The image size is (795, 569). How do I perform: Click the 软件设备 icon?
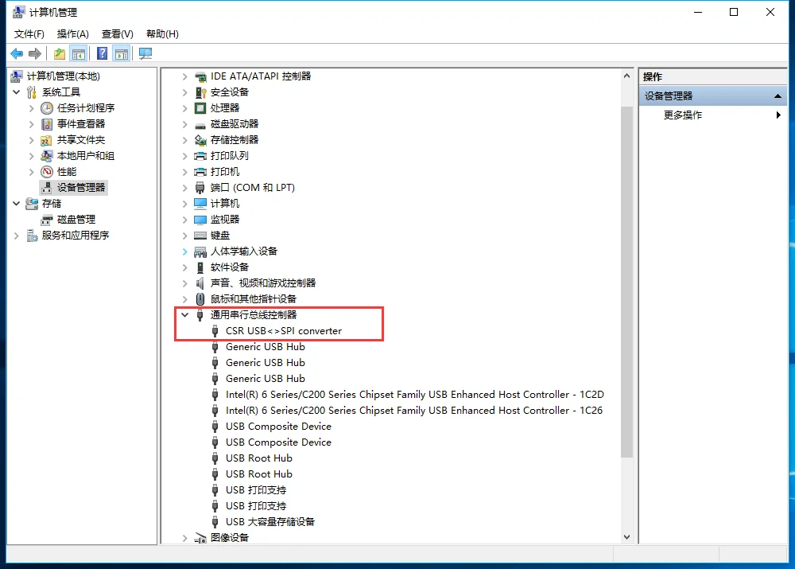[200, 267]
